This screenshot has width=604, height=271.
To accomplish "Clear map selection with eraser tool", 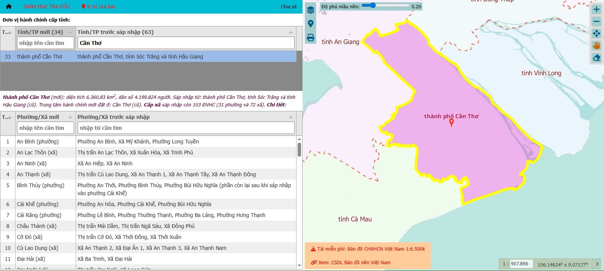I will (x=596, y=58).
